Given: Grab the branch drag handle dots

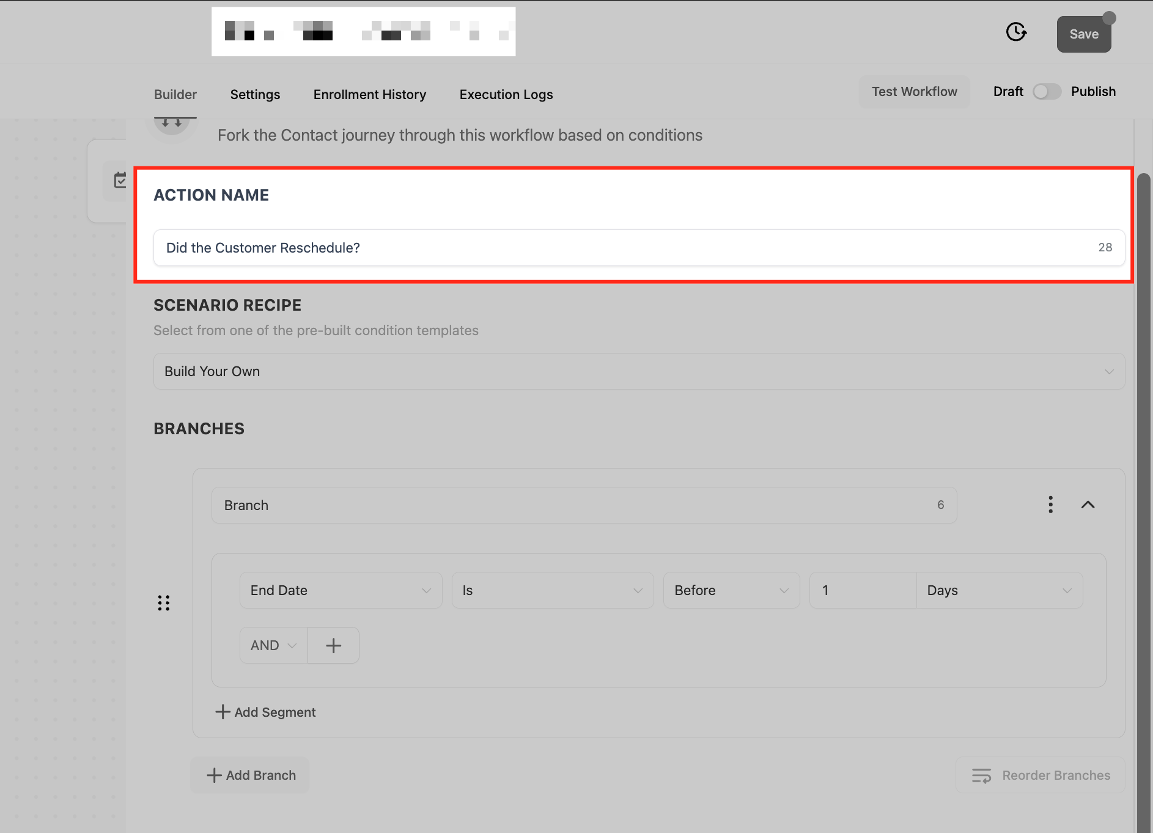Looking at the screenshot, I should pyautogui.click(x=163, y=603).
